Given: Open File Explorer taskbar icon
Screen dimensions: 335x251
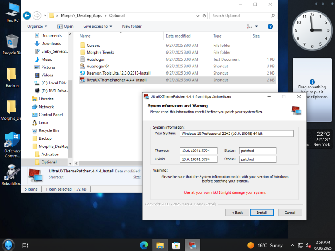Looking at the screenshot, I should click(x=160, y=245).
